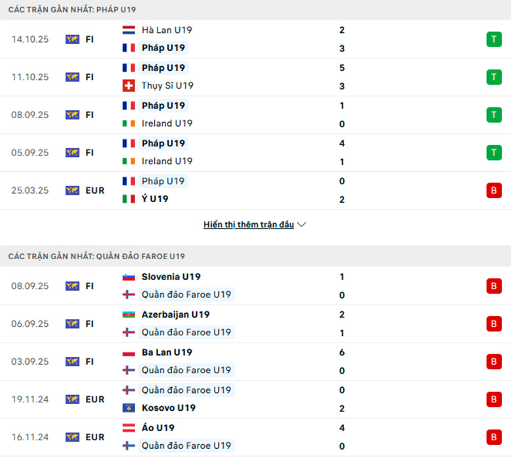Viewport: 512px width, 458px height.
Task: Click the Các trận gần nhất: Pháp U19 header
Action: 72,10
